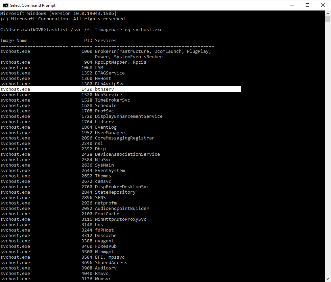Viewport: 331px width, 282px height.
Task: Click the WinHttpAutoProxySvc service name
Action: (x=120, y=219)
